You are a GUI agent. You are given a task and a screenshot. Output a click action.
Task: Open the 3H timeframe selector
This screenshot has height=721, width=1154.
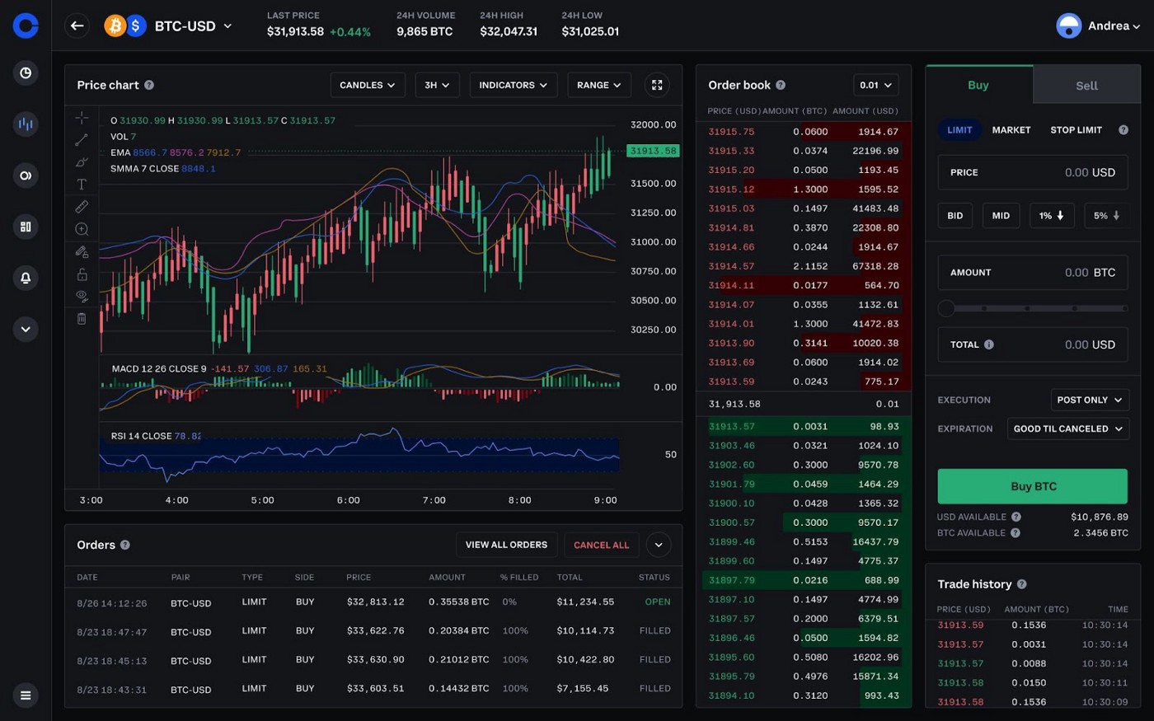[437, 84]
